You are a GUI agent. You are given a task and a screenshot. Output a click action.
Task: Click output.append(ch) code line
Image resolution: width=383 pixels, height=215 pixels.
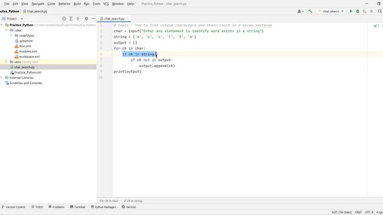click(157, 66)
